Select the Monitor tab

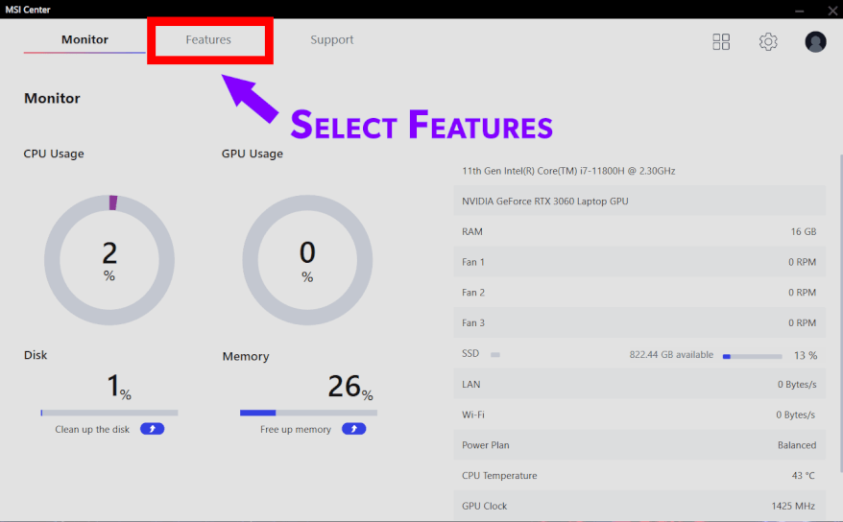pos(84,40)
